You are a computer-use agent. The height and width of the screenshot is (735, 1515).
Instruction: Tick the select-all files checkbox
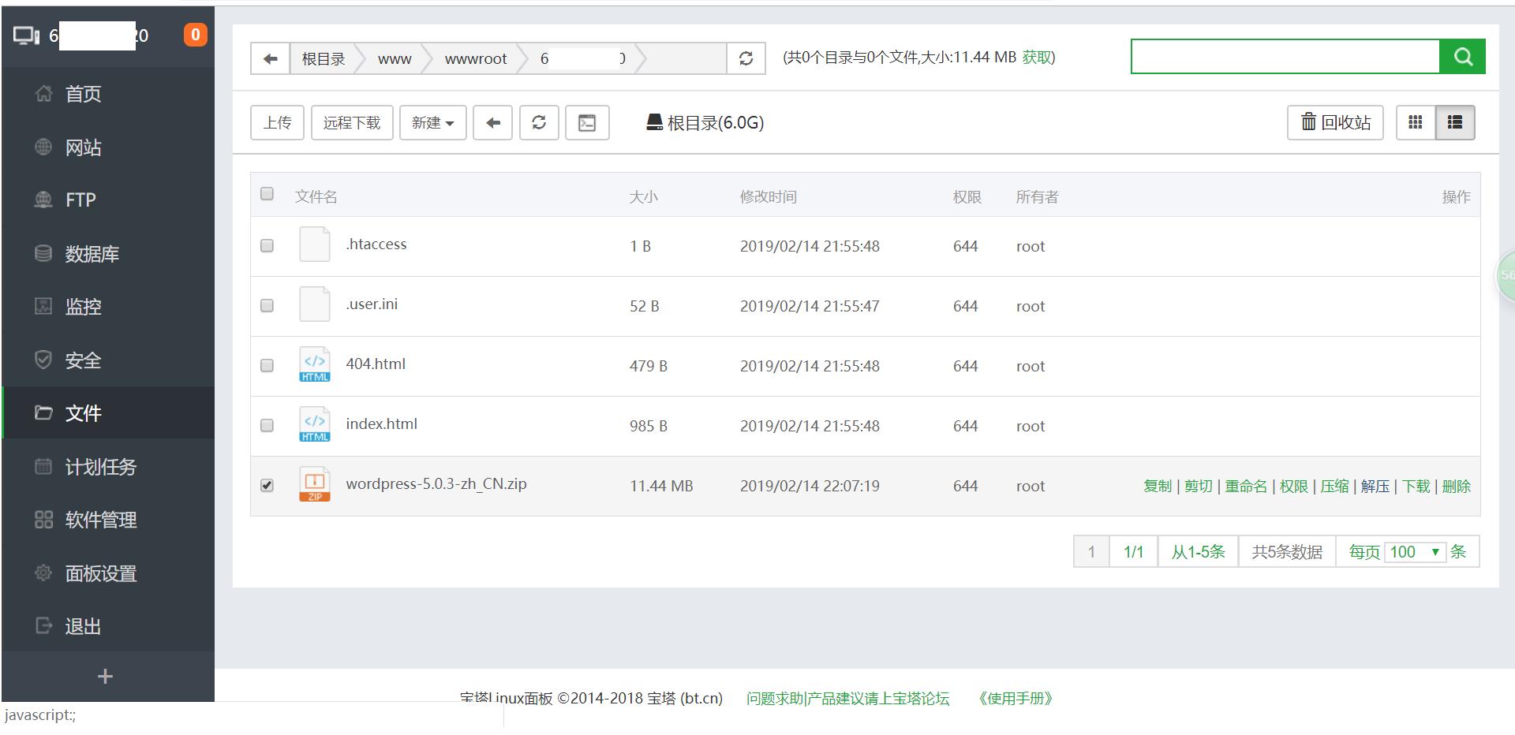267,194
